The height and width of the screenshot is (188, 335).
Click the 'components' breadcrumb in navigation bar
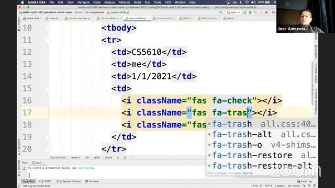pyautogui.click(x=95, y=13)
